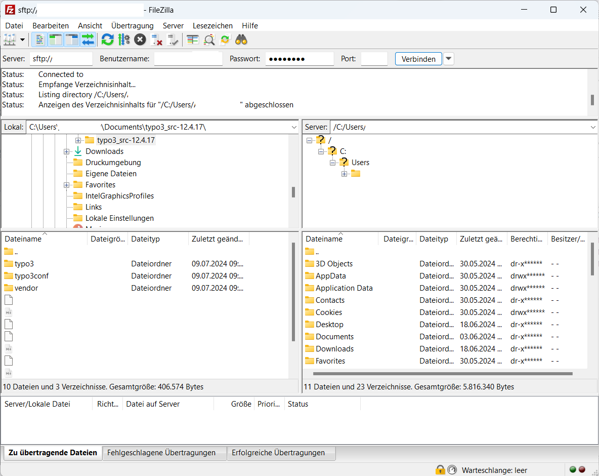Click the encryption lock status icon
The height and width of the screenshot is (476, 599).
click(440, 470)
